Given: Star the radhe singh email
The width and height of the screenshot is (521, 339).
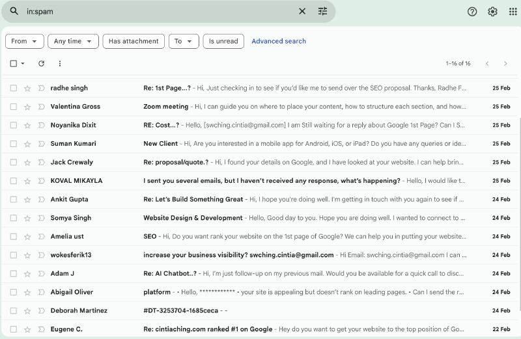Looking at the screenshot, I should [27, 88].
